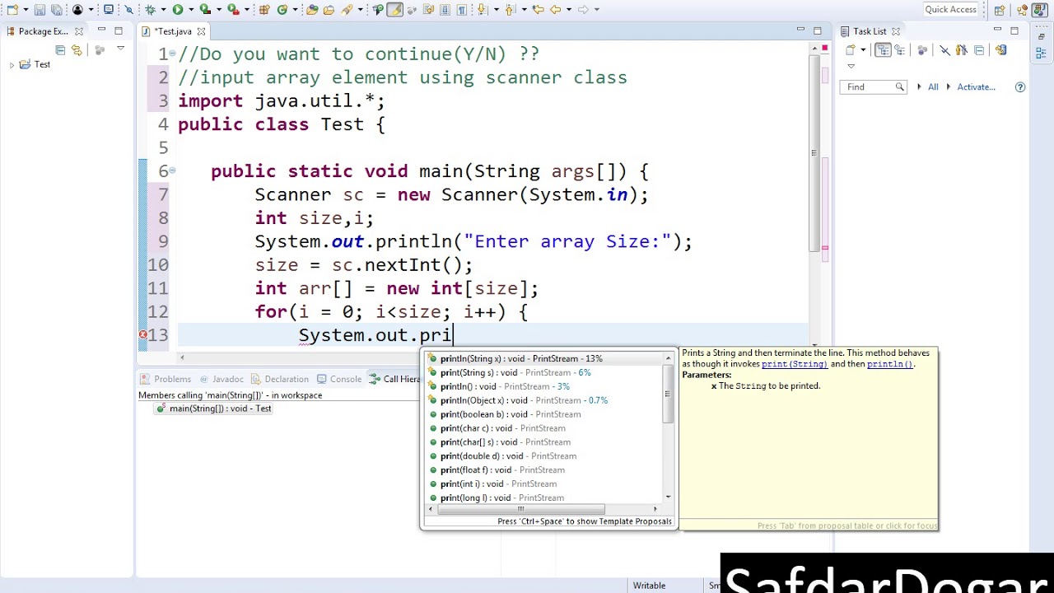The width and height of the screenshot is (1054, 593).
Task: Click the Open Task folder icon
Action: [x=329, y=10]
